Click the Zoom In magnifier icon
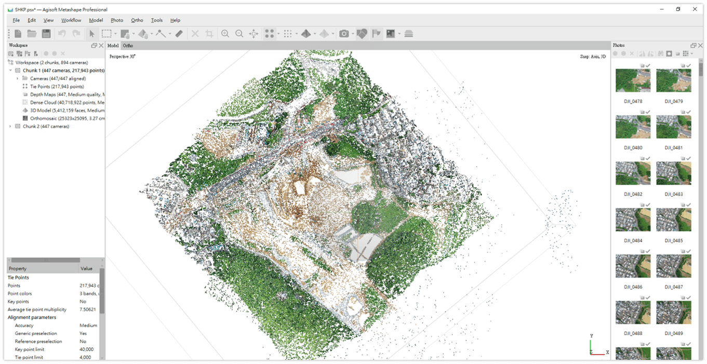707x364 pixels. click(225, 34)
